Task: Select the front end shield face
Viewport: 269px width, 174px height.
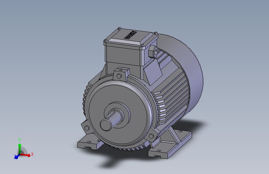Action: pos(119,115)
